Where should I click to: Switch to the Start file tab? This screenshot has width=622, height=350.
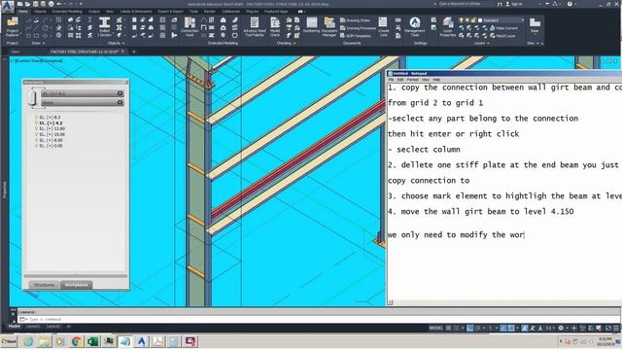tap(16, 52)
